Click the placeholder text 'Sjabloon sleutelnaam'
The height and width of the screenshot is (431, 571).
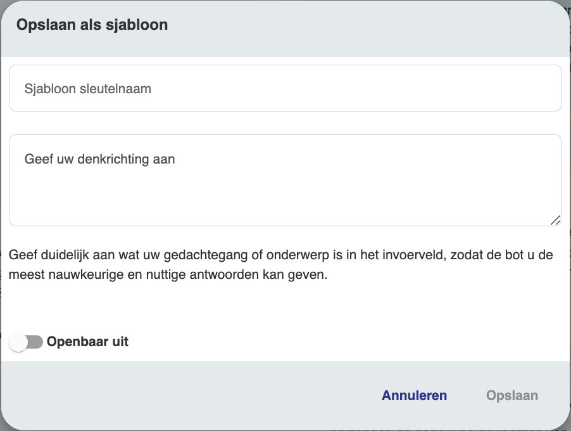point(88,89)
